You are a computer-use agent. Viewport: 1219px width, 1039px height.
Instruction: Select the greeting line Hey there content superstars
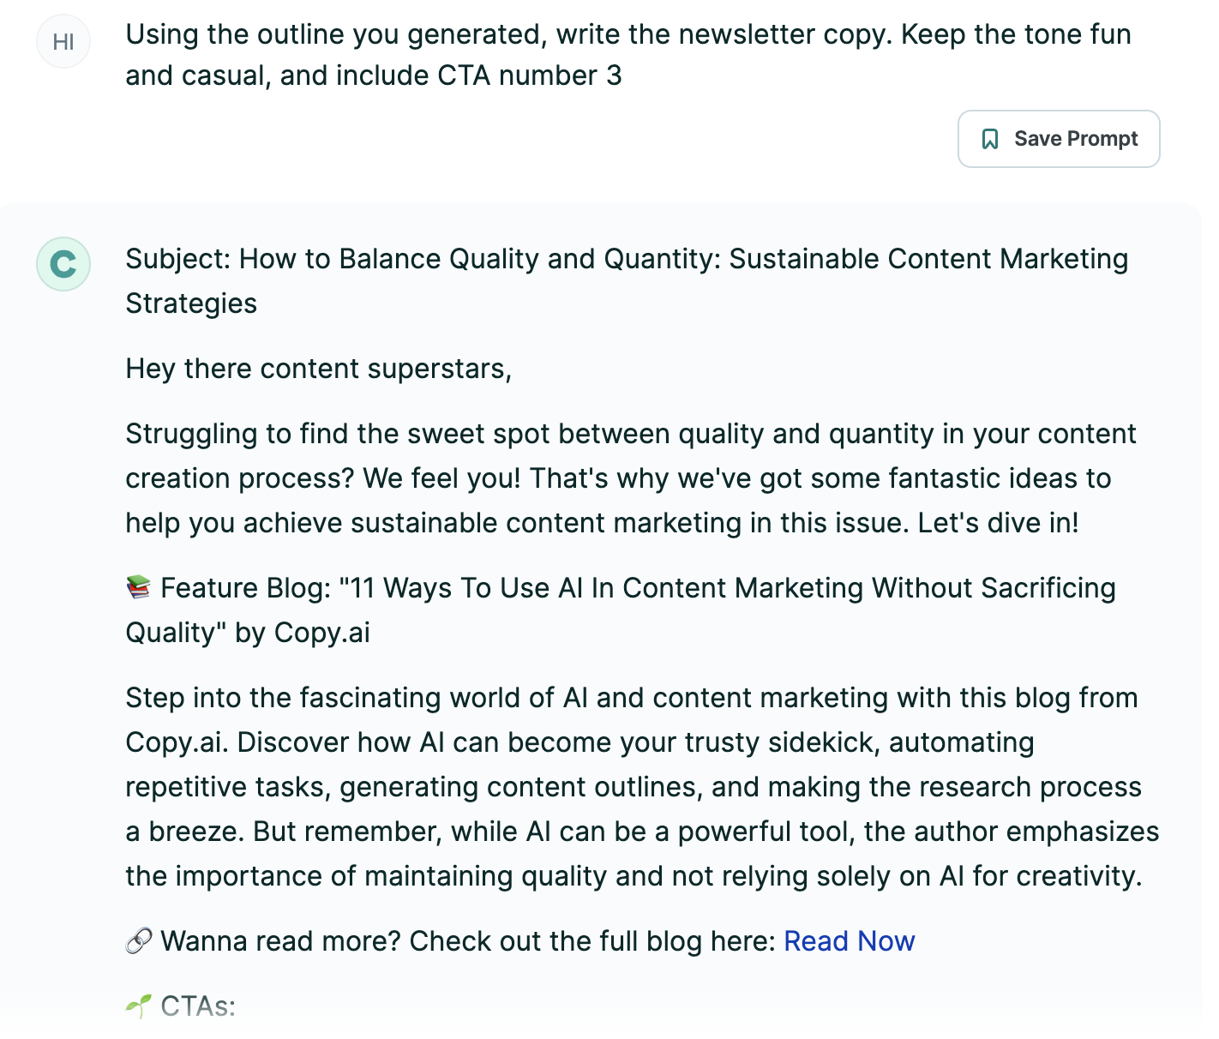[x=319, y=369]
